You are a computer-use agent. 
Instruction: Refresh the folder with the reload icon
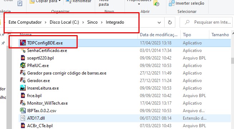point(170,23)
